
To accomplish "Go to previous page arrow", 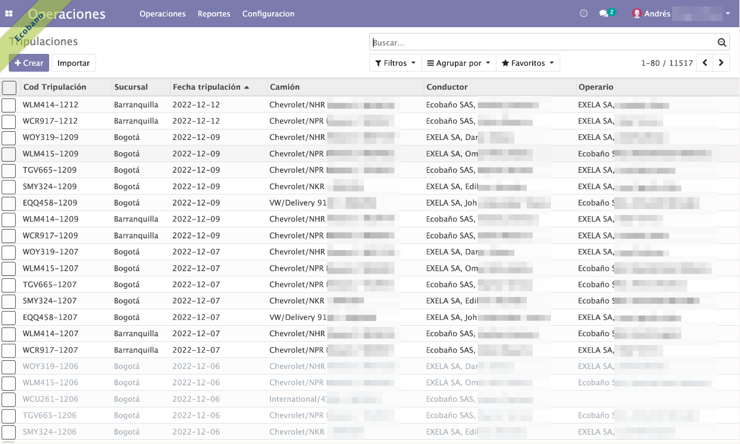I will pos(704,63).
